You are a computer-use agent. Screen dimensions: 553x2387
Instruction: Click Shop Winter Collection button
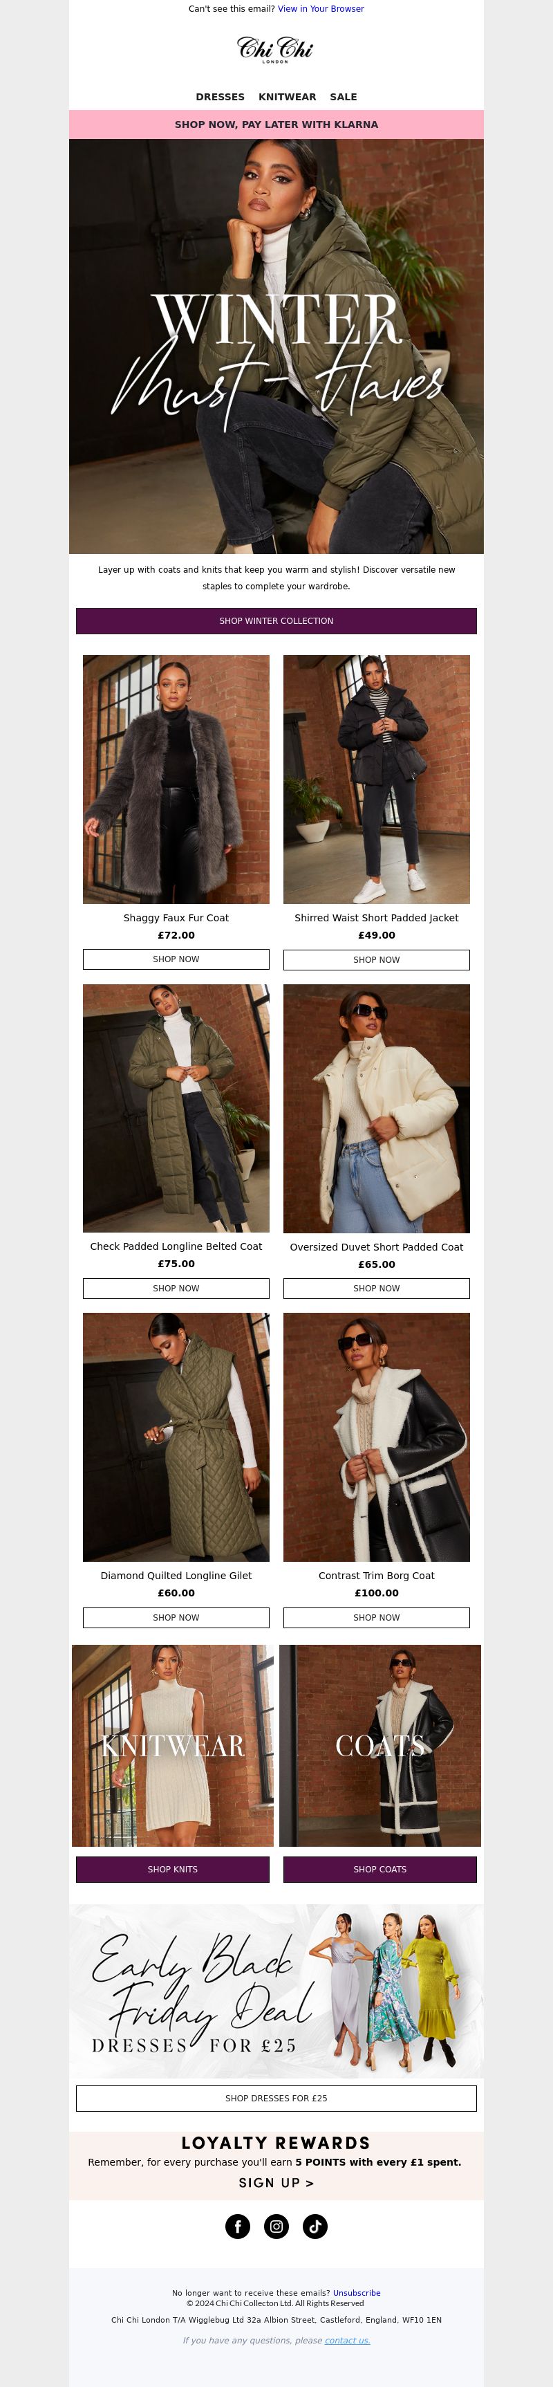[x=276, y=621]
